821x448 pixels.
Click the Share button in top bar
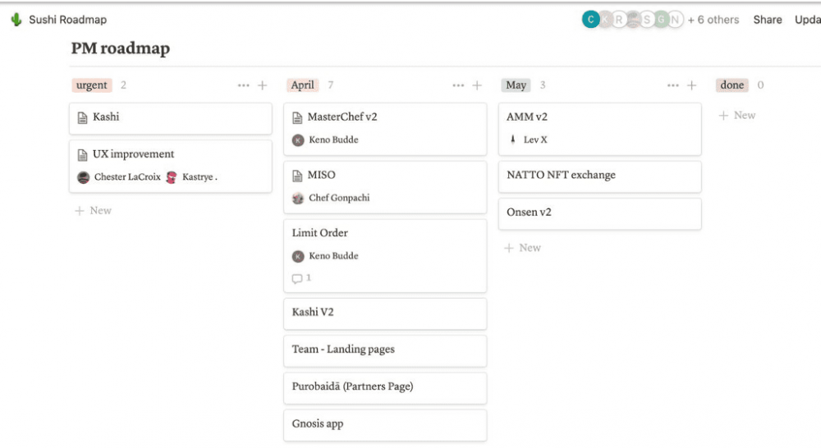(767, 20)
